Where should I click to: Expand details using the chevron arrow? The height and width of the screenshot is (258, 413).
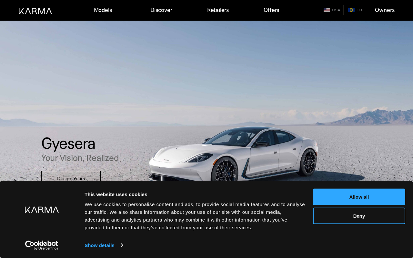pyautogui.click(x=122, y=245)
